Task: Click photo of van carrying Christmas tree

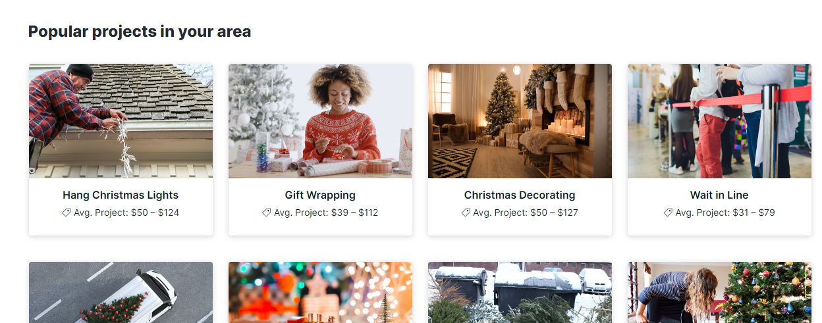Action: (x=121, y=293)
